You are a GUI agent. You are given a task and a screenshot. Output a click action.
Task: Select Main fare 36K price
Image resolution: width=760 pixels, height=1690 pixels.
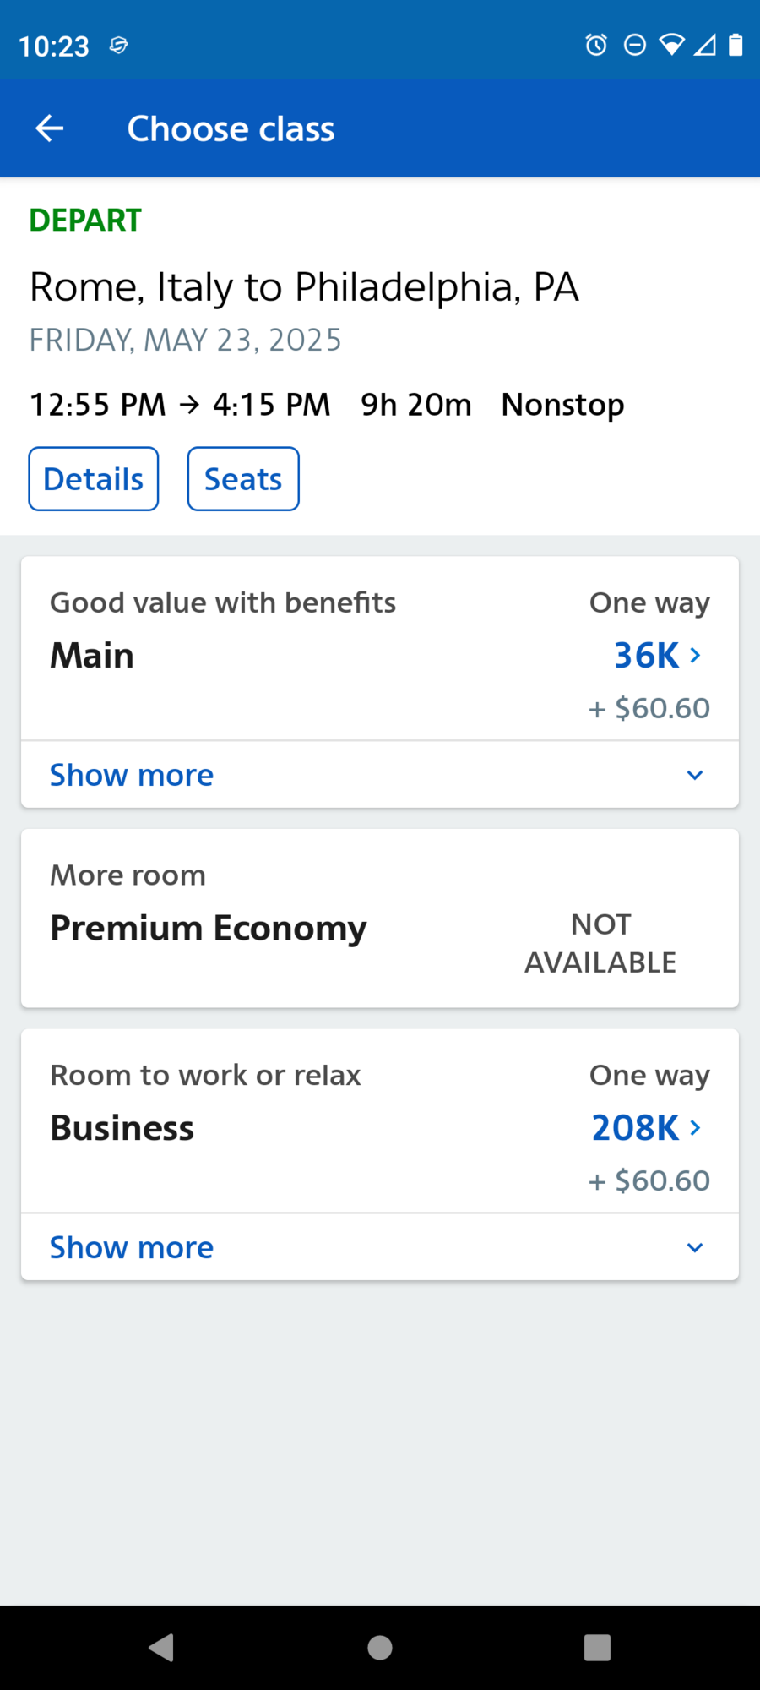pyautogui.click(x=646, y=656)
